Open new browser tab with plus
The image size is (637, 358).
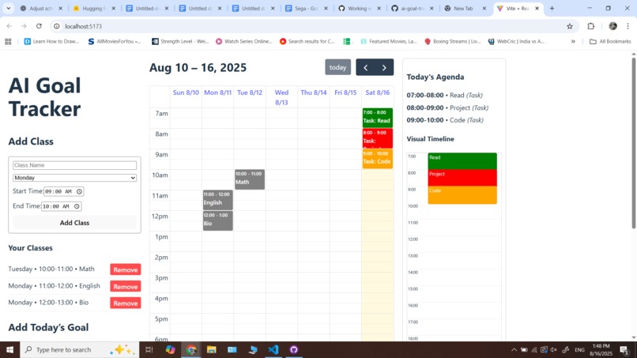pos(552,8)
